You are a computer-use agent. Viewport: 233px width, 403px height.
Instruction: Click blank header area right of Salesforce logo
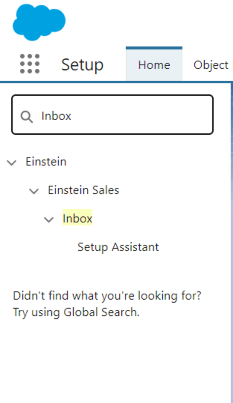[149, 22]
